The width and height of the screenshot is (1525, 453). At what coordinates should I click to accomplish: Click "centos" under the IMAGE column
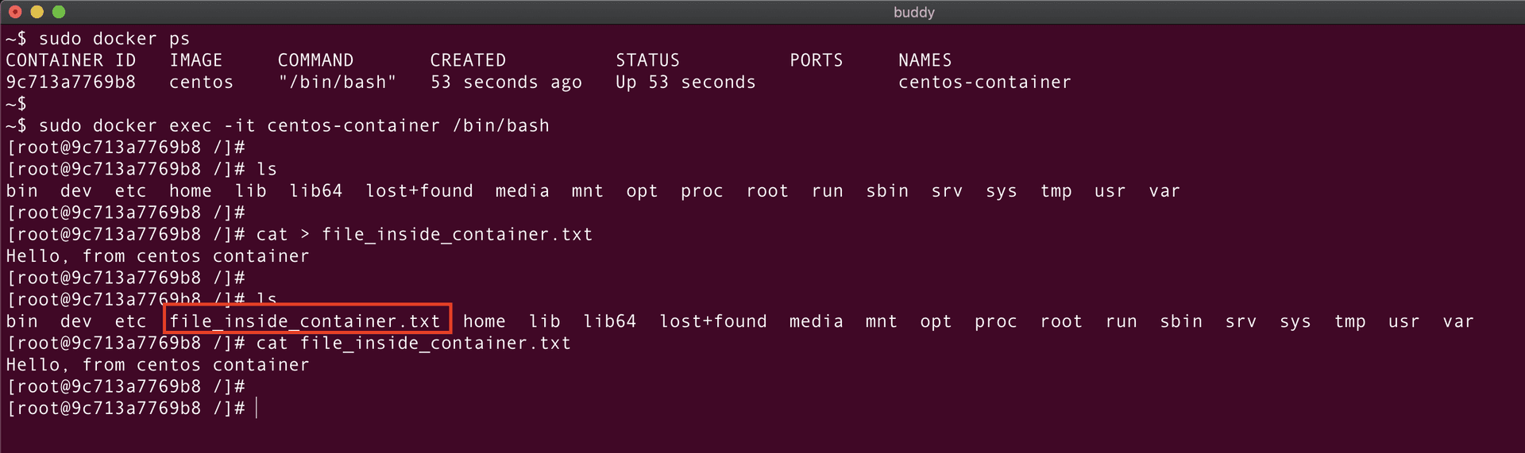(201, 83)
